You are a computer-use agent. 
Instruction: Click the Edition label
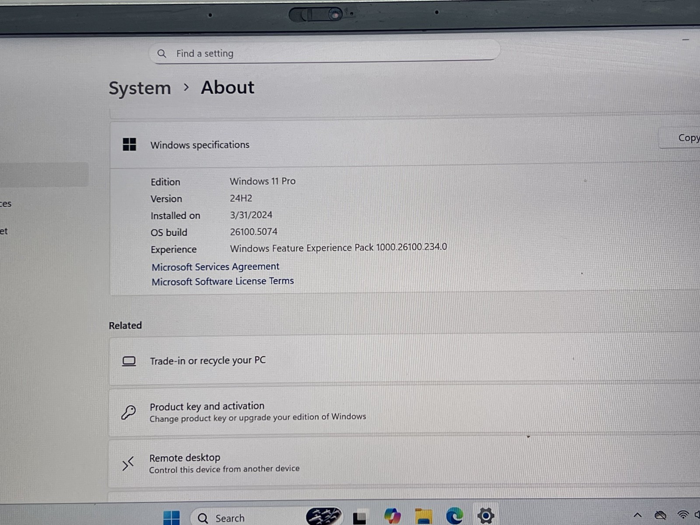click(165, 182)
